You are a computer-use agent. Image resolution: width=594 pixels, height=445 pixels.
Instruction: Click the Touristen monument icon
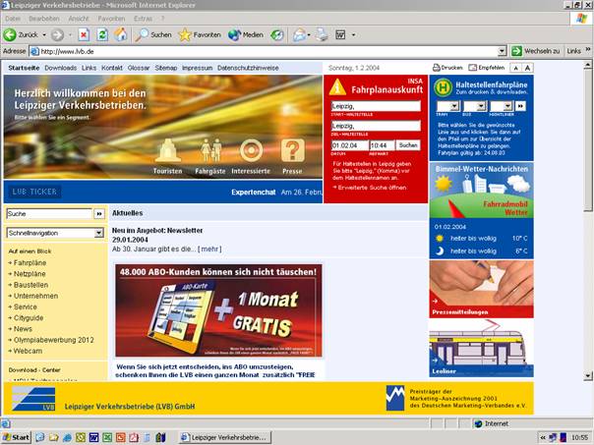click(168, 150)
